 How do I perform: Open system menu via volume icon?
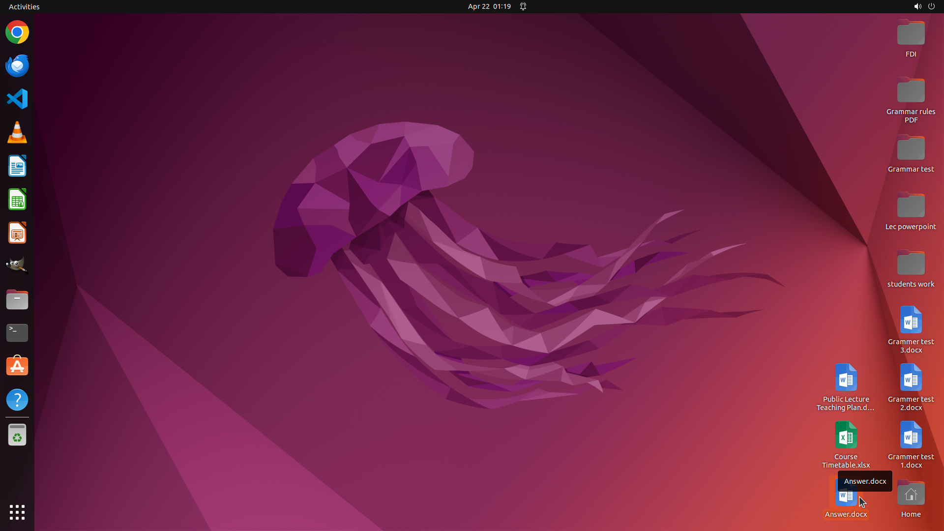pyautogui.click(x=917, y=6)
